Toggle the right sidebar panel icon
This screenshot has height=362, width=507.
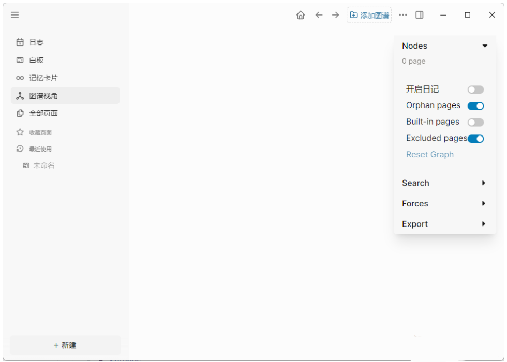coord(420,15)
